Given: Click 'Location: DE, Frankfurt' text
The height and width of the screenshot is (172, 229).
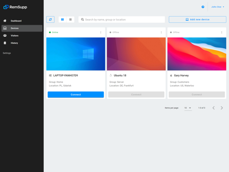Looking at the screenshot, I should (122, 86).
